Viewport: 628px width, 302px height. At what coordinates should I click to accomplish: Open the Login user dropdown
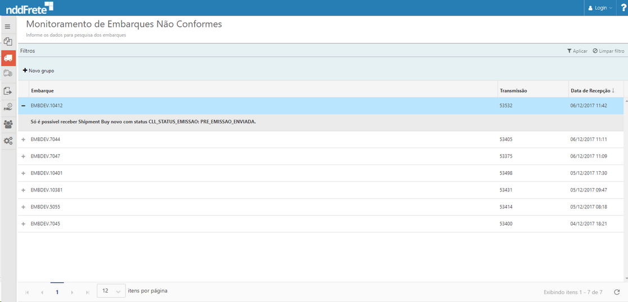[x=600, y=8]
